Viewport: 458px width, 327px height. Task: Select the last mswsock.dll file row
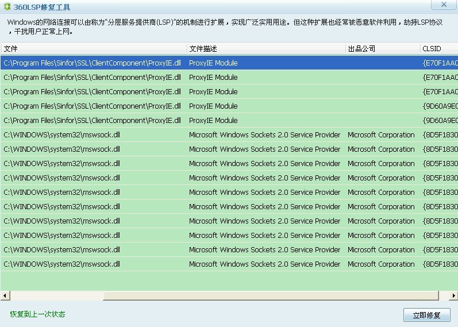229,264
